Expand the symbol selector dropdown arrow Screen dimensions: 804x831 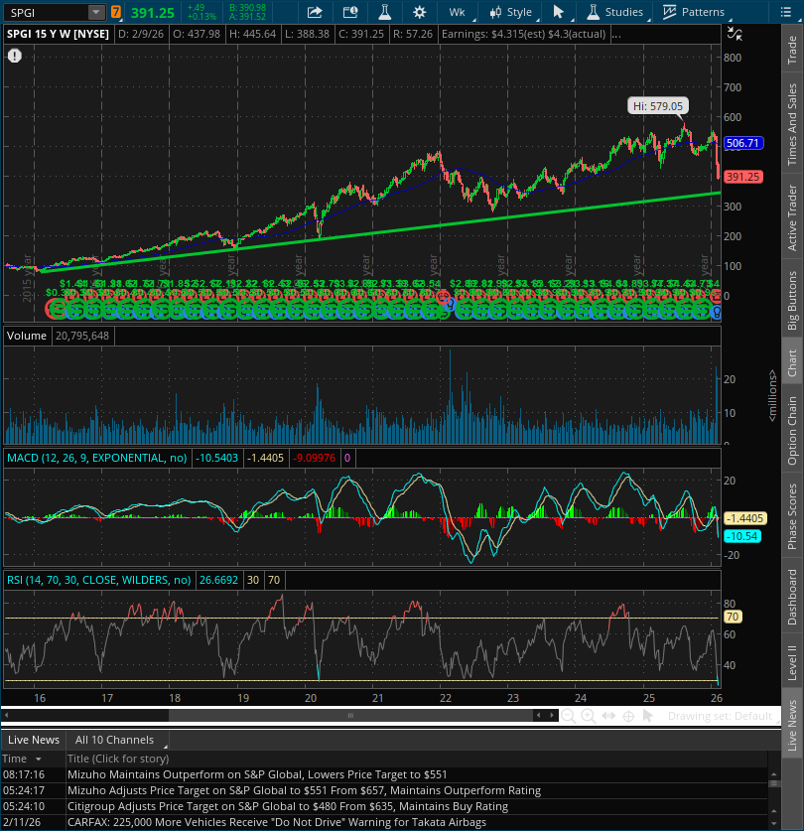(96, 12)
